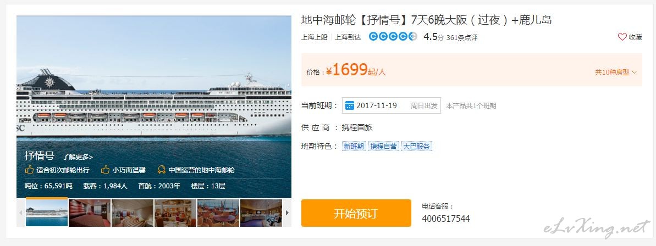Advance thumbnails with right arrow
Image resolution: width=656 pixels, height=246 pixels.
(287, 213)
